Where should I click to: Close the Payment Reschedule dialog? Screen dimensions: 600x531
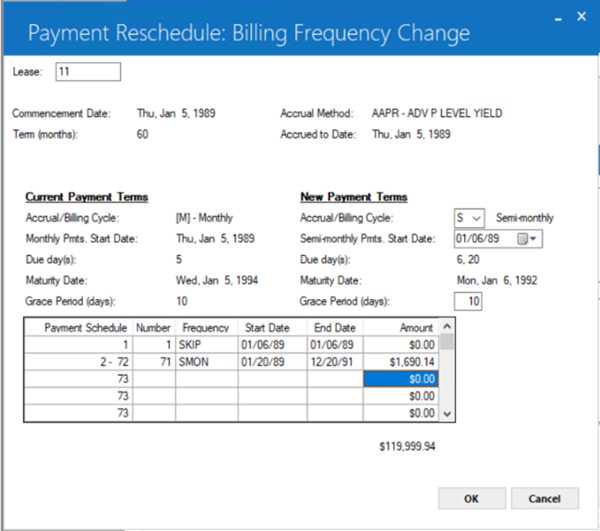click(x=582, y=17)
